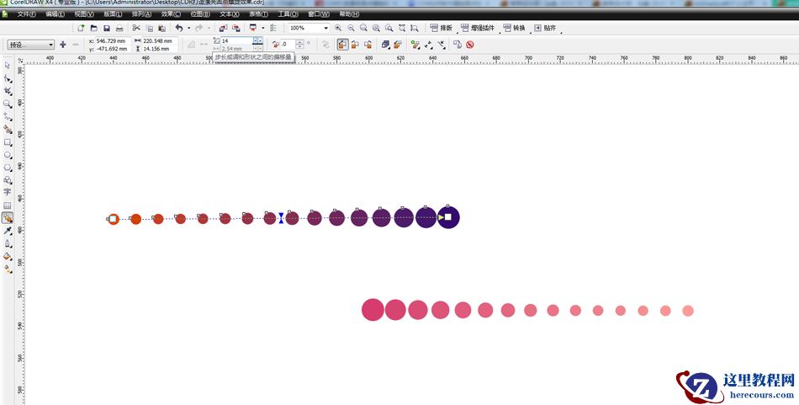Open the 工具(O) menu
The height and width of the screenshot is (405, 799).
[288, 13]
